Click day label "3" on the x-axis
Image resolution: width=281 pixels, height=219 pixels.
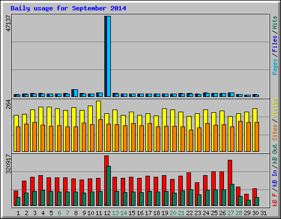point(35,213)
